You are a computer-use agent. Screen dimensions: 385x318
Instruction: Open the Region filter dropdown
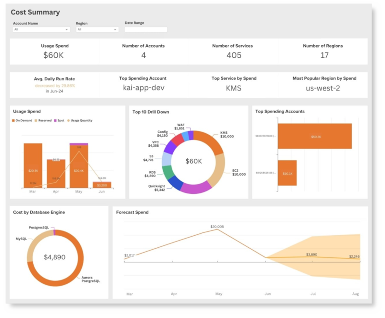(x=96, y=30)
